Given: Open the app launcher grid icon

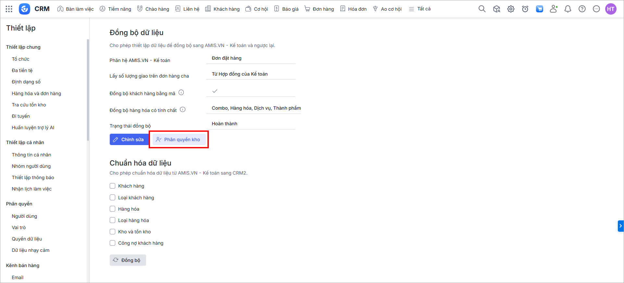Looking at the screenshot, I should (9, 9).
